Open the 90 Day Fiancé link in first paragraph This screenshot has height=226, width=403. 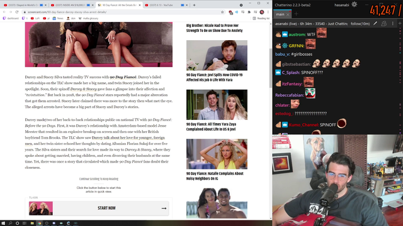(x=123, y=77)
